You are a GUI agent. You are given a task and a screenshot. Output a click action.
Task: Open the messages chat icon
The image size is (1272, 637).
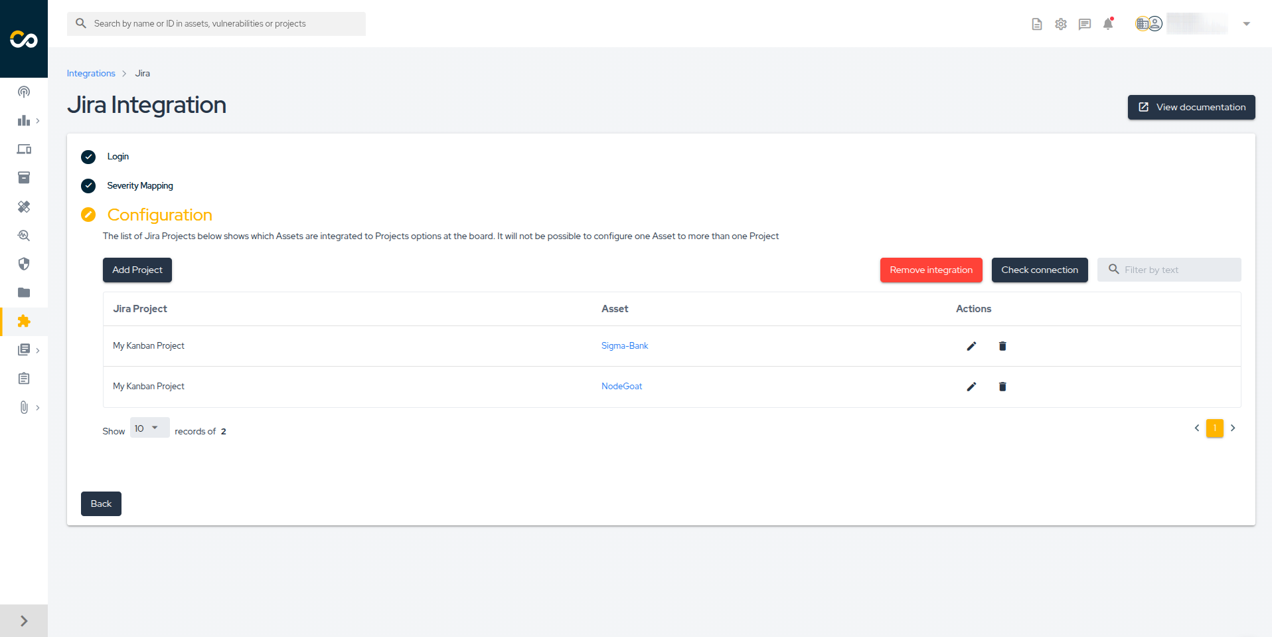pyautogui.click(x=1085, y=24)
